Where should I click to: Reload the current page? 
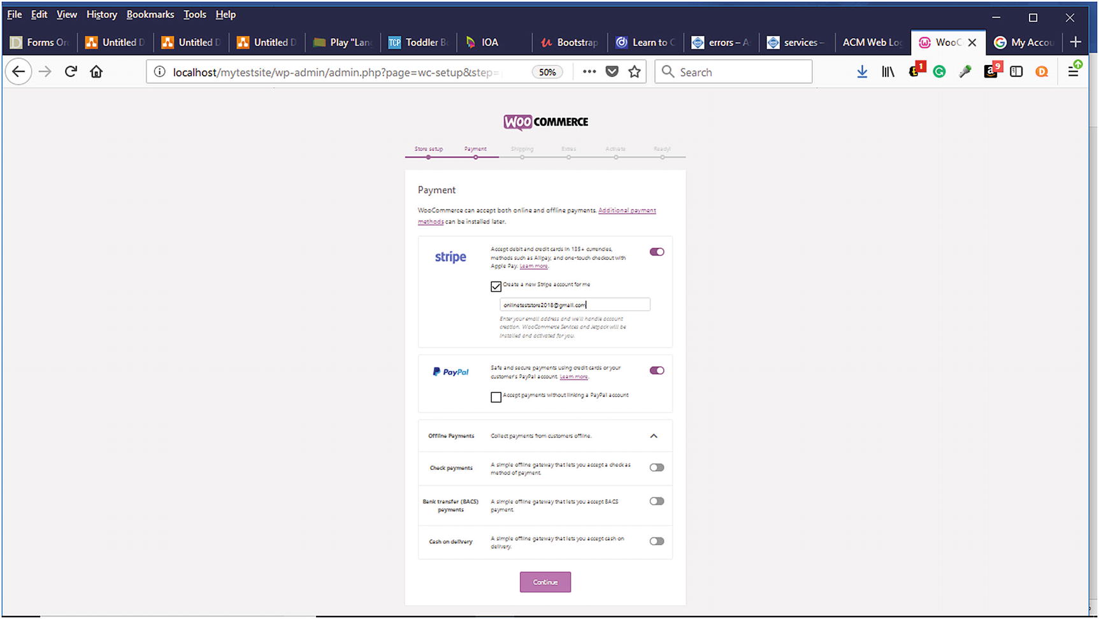(x=71, y=72)
